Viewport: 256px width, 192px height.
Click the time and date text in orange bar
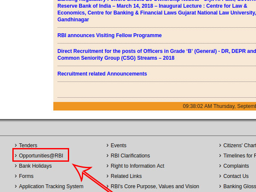coord(219,106)
